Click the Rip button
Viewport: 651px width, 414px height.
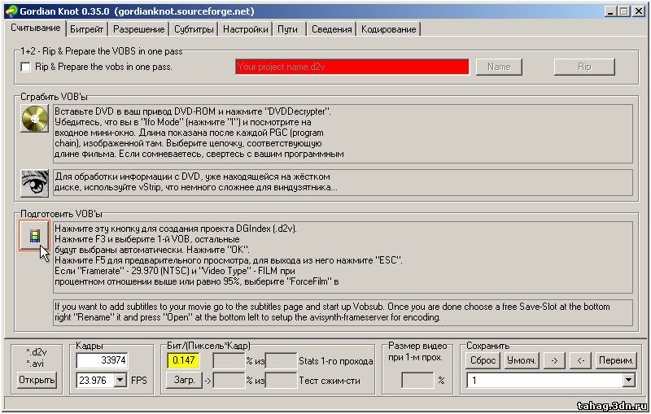point(584,67)
